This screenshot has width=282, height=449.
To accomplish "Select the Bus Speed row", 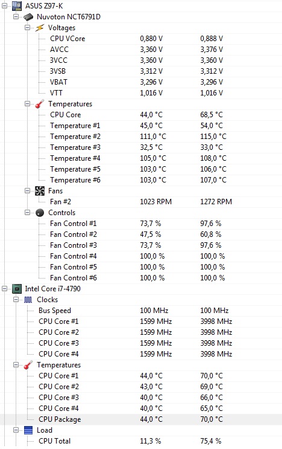I will pos(141,311).
